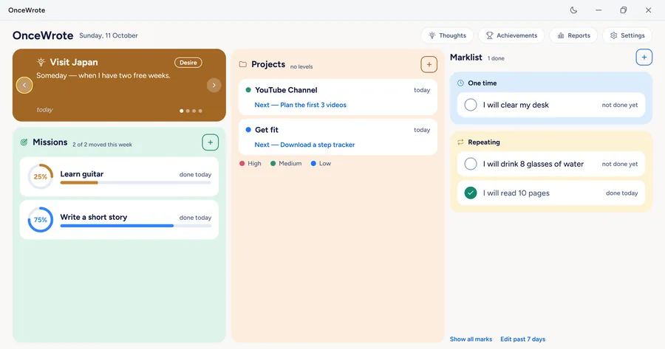Add a new project with plus icon
Image resolution: width=665 pixels, height=349 pixels.
pos(429,64)
